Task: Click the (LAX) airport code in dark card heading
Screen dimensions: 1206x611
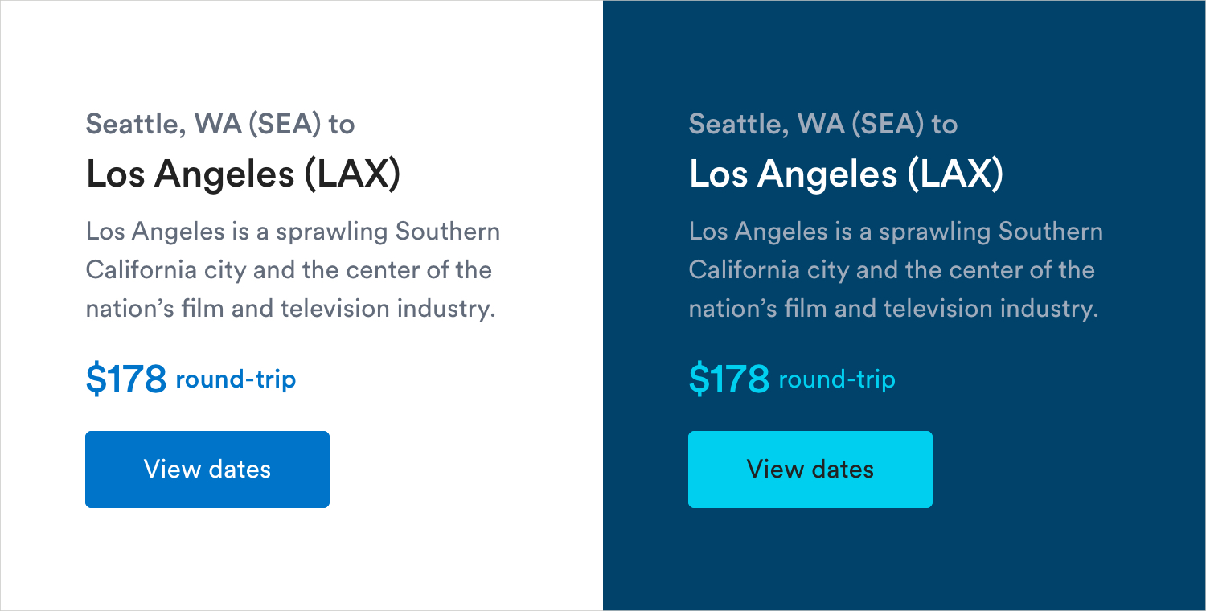Action: 954,174
